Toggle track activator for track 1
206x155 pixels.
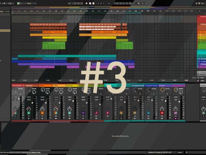coord(15,113)
